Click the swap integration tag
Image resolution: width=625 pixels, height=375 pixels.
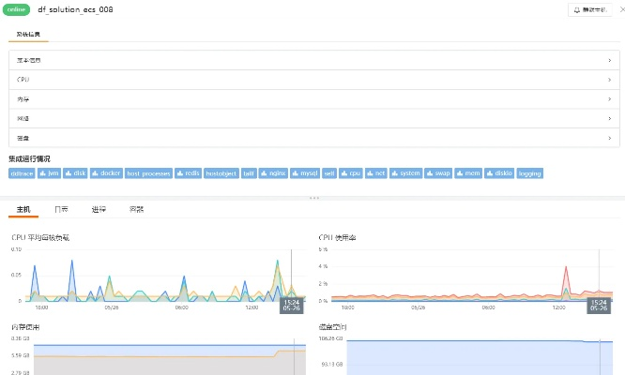click(438, 173)
